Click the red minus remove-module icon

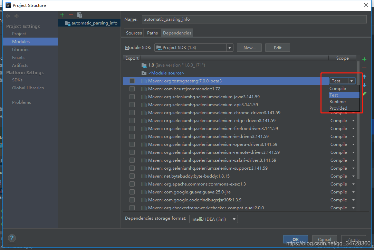[70, 15]
